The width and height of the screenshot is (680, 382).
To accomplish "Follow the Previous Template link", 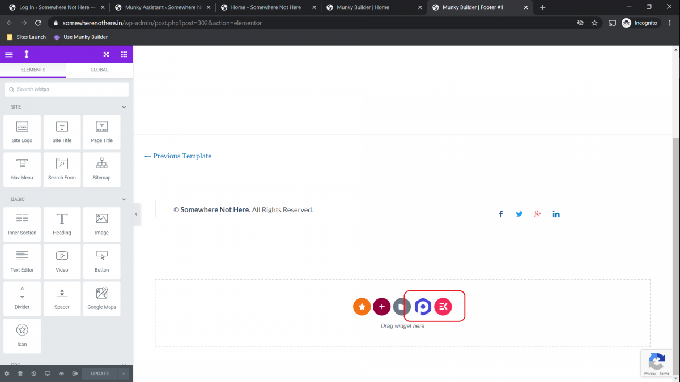I will [x=178, y=156].
